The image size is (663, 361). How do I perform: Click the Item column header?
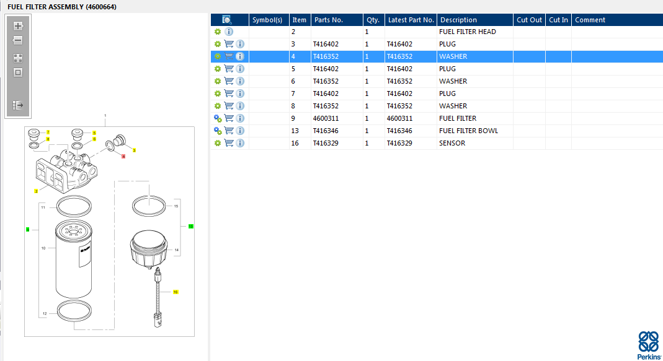pos(300,20)
